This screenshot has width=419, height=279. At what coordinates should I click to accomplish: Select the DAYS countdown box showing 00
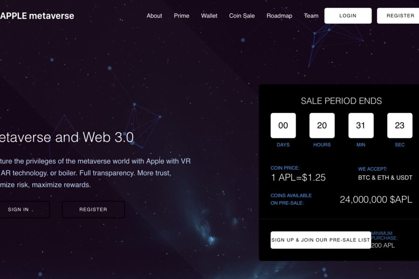tap(283, 126)
